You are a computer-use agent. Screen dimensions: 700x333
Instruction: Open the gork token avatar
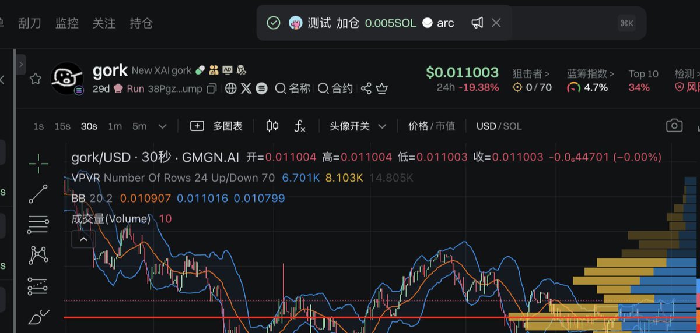coord(67,79)
